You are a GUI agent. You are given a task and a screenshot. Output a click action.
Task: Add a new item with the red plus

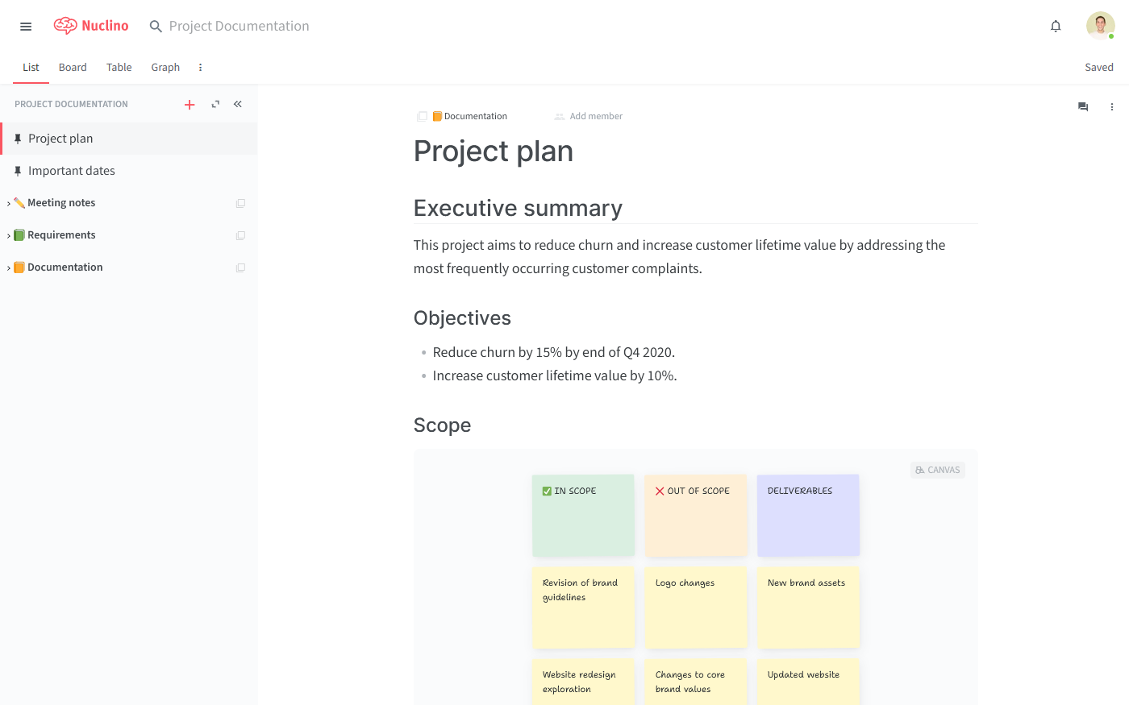coord(190,105)
